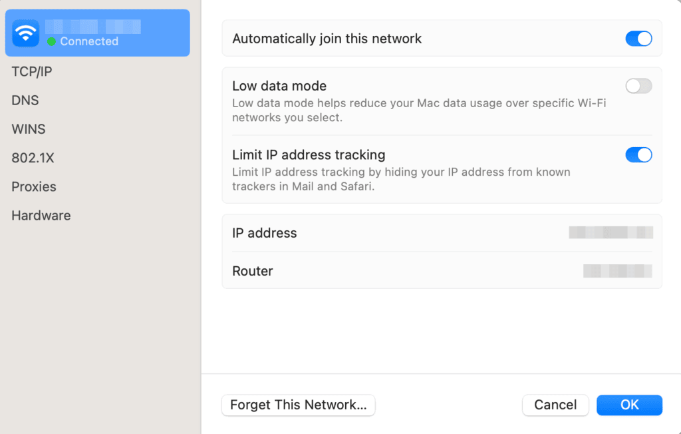Switch to the DNS settings pane

(25, 100)
